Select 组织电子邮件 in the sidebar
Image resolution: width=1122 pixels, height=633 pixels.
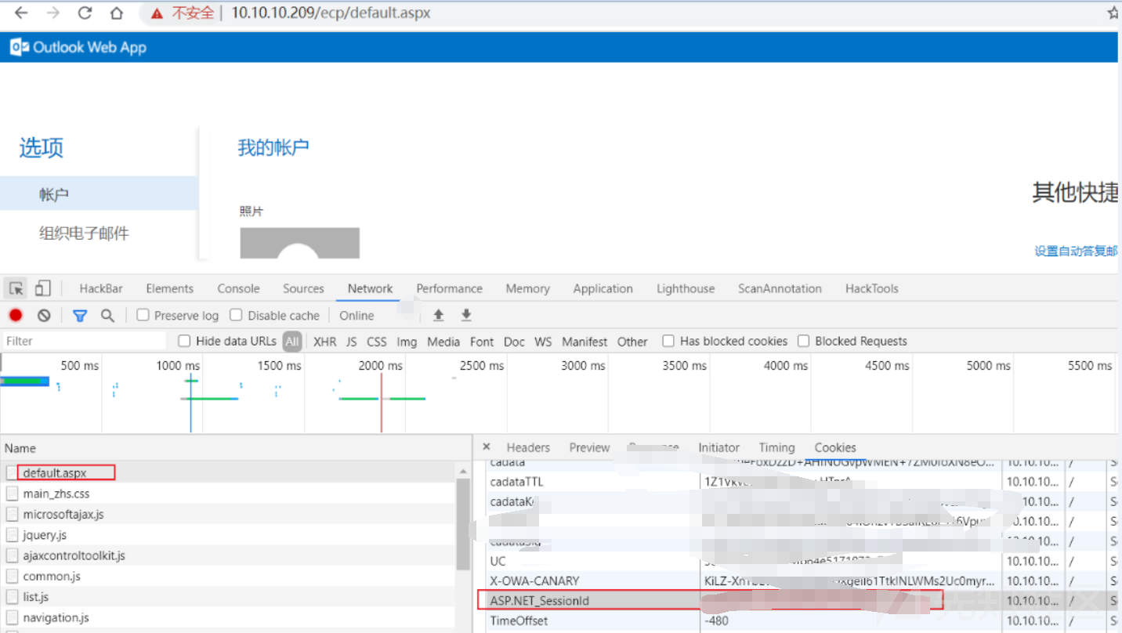coord(84,233)
